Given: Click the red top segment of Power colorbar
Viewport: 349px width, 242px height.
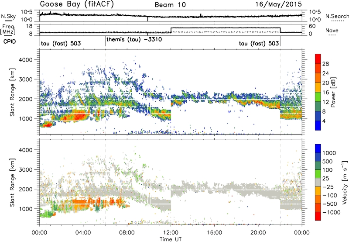Looking at the screenshot, I should [318, 59].
